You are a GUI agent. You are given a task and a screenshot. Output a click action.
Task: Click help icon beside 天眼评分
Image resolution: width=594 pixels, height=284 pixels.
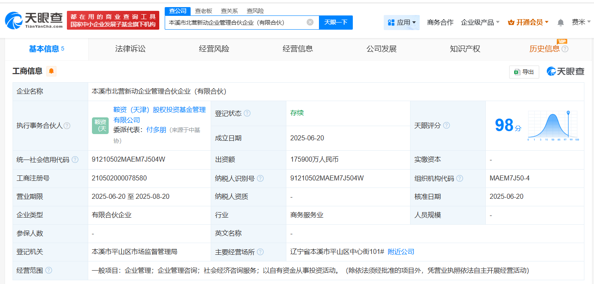click(x=446, y=126)
